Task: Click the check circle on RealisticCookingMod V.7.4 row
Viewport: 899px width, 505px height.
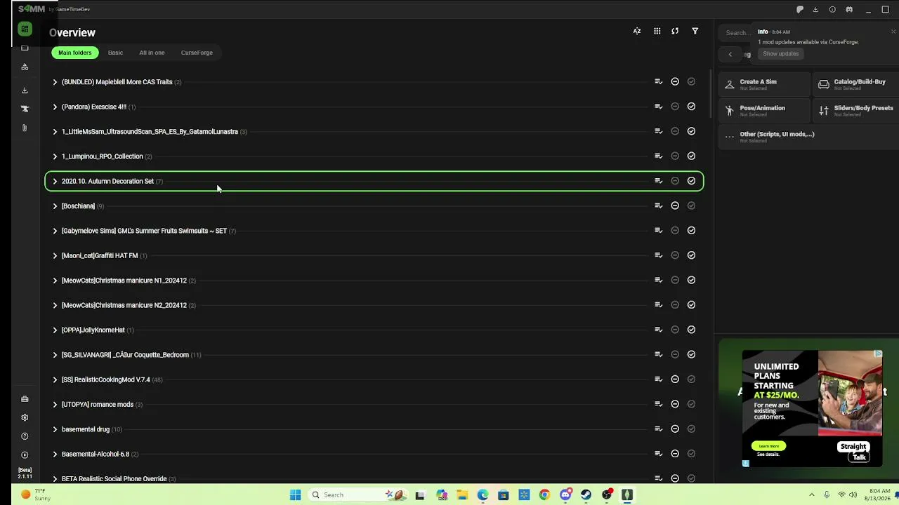Action: 691,379
